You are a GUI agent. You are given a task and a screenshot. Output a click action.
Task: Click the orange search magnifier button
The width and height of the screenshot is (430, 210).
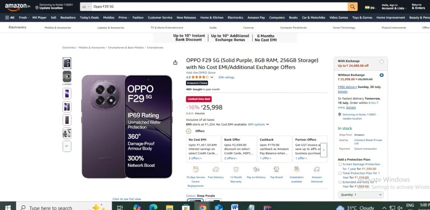(352, 7)
